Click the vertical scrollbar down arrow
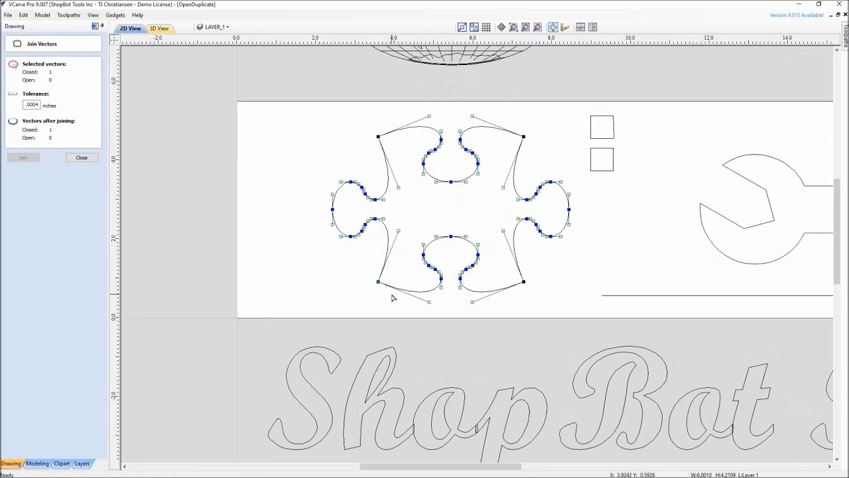The width and height of the screenshot is (849, 478). click(838, 459)
